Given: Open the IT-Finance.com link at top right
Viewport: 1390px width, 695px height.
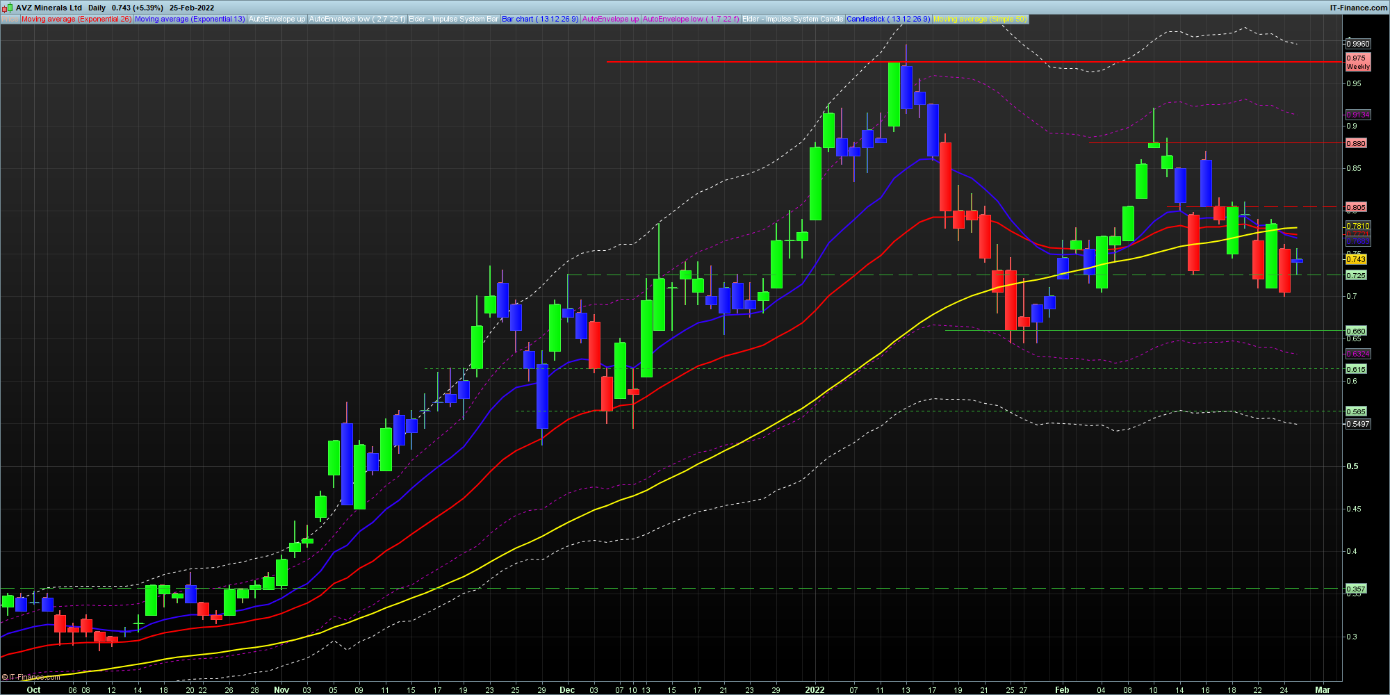Looking at the screenshot, I should click(1359, 8).
